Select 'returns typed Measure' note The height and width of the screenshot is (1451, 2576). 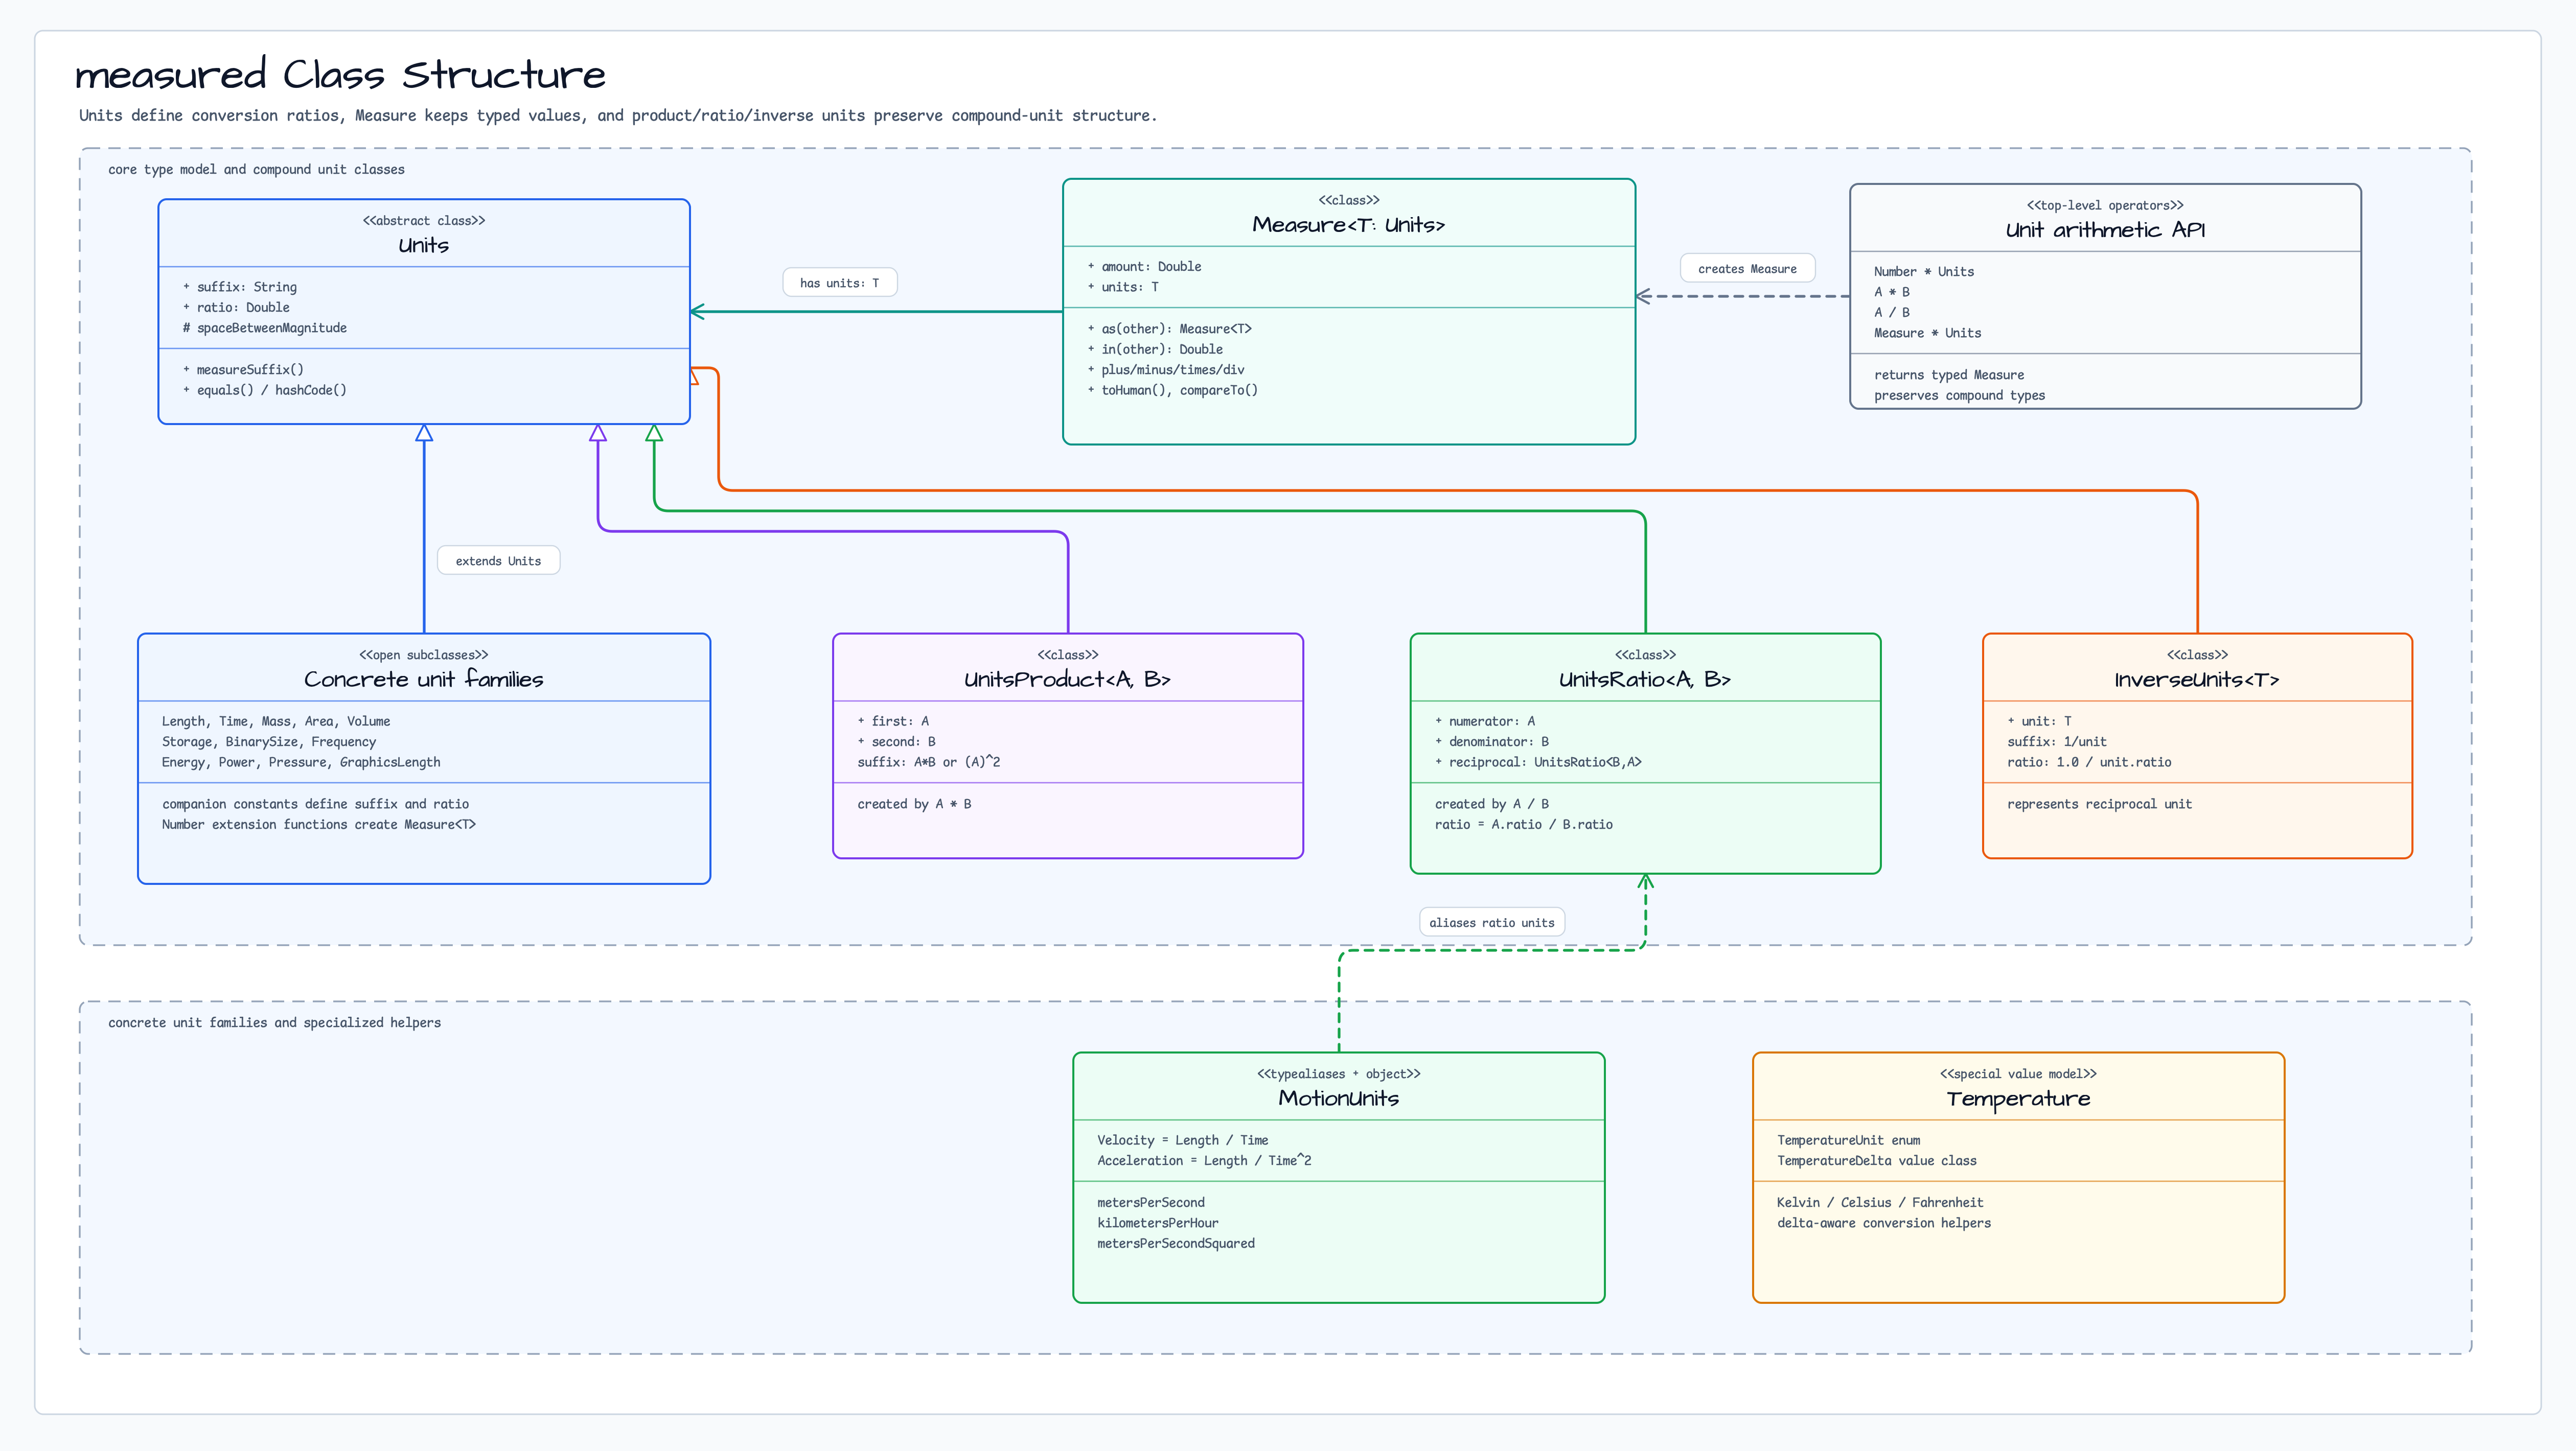click(1949, 375)
